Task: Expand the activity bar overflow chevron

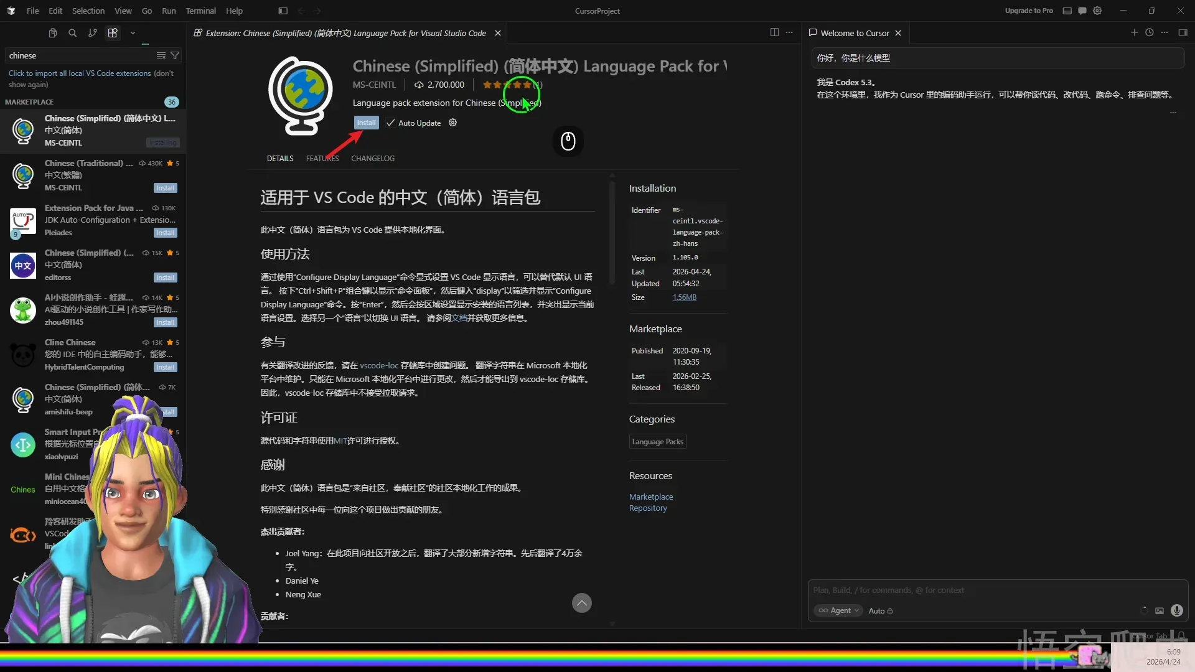Action: tap(133, 33)
